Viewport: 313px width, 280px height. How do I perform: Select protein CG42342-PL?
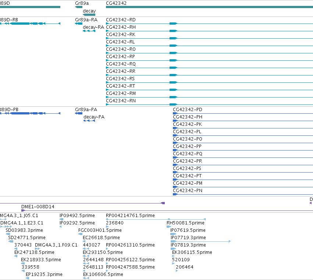pyautogui.click(x=187, y=132)
